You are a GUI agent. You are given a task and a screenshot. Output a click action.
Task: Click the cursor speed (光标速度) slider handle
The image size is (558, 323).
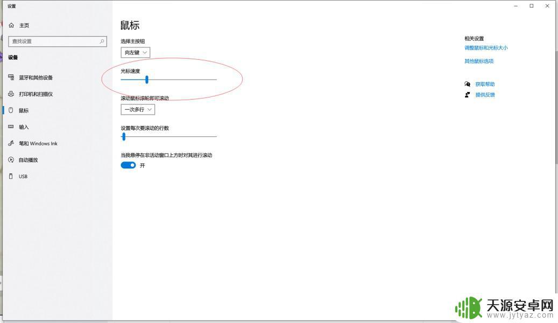pos(146,80)
